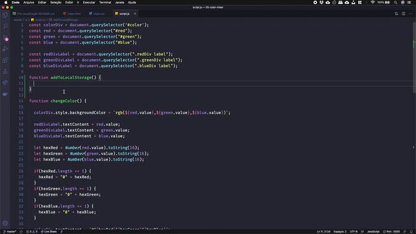Click line number 26 in the gutter
This screenshot has height=234, width=416.
(21, 171)
